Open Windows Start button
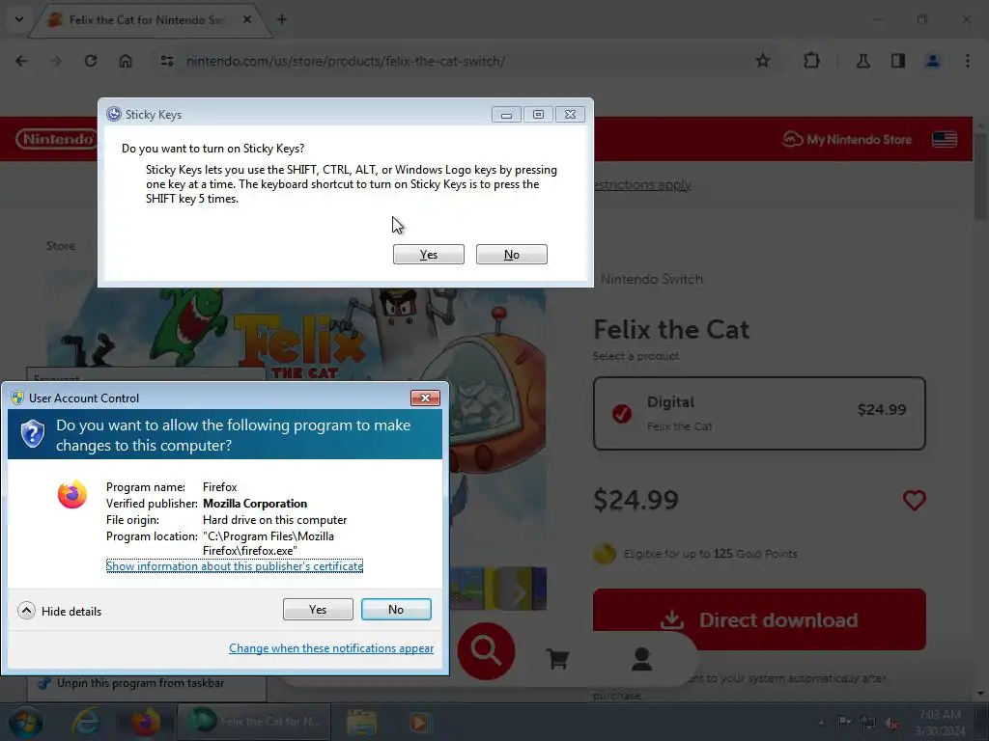The width and height of the screenshot is (989, 741). click(x=25, y=722)
